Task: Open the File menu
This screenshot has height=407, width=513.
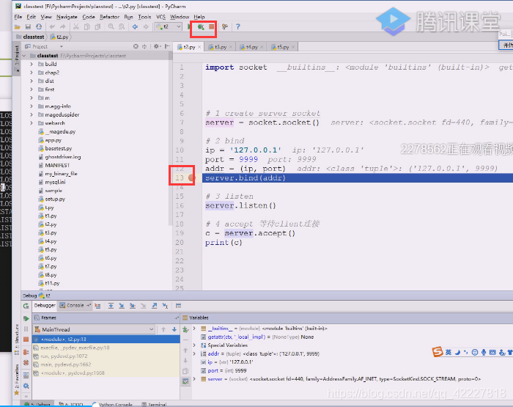Action: click(x=18, y=17)
